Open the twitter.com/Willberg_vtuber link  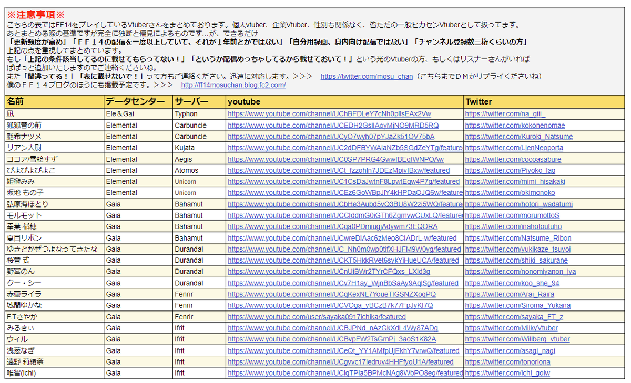517,339
